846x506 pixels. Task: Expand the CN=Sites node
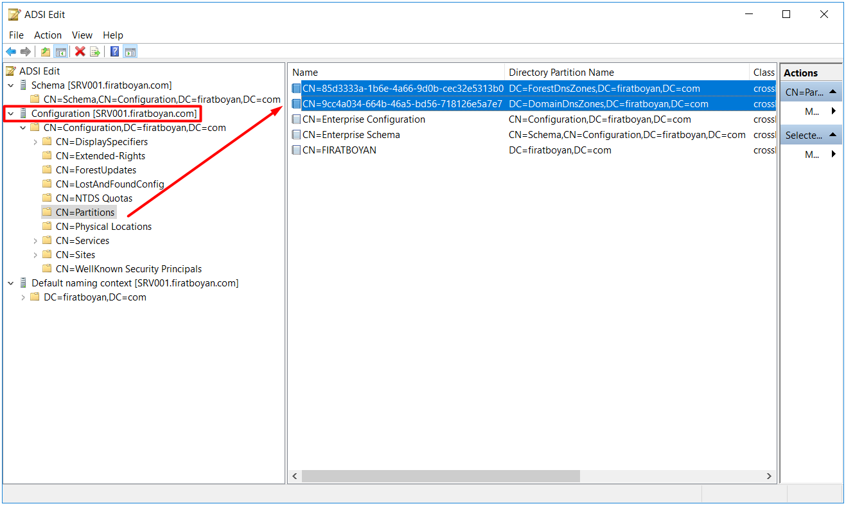pos(35,255)
